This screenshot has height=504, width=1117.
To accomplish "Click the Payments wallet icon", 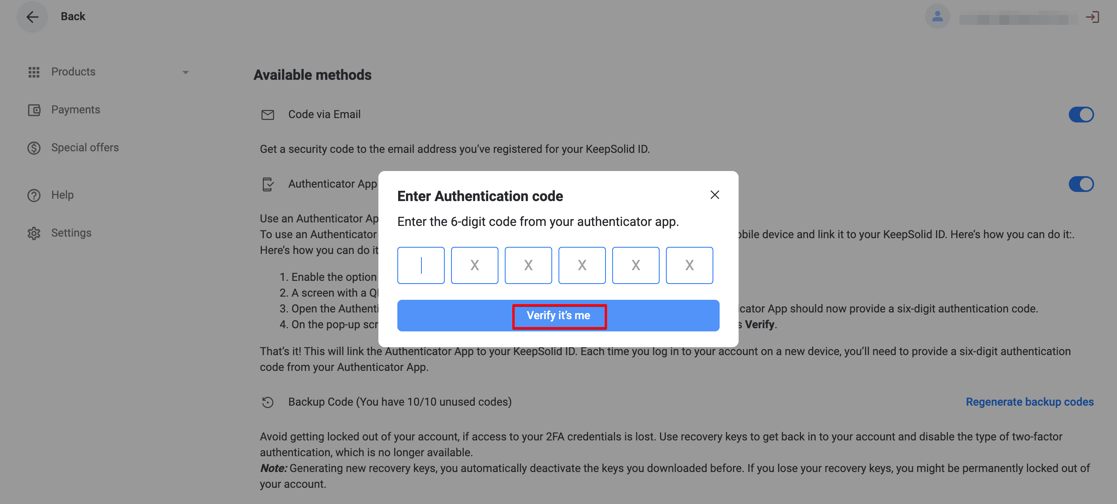I will coord(34,110).
